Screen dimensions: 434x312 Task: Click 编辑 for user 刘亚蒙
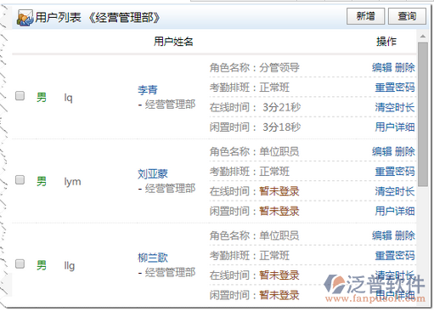tap(382, 151)
